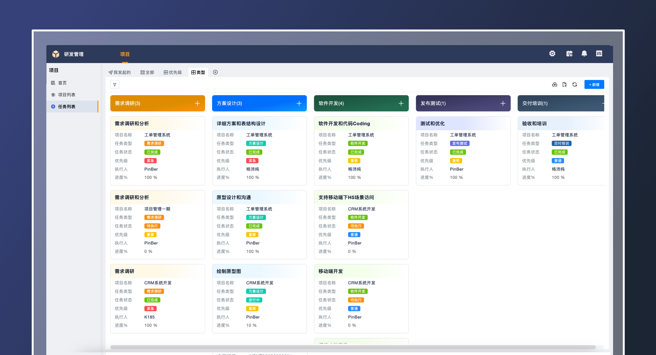This screenshot has height=355, width=656.
Task: Click the cloud upload import icon
Action: coord(555,85)
